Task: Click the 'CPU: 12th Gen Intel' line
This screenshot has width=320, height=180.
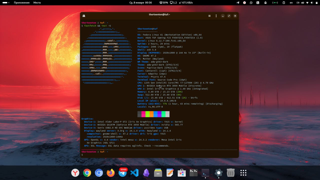Action: [175, 83]
